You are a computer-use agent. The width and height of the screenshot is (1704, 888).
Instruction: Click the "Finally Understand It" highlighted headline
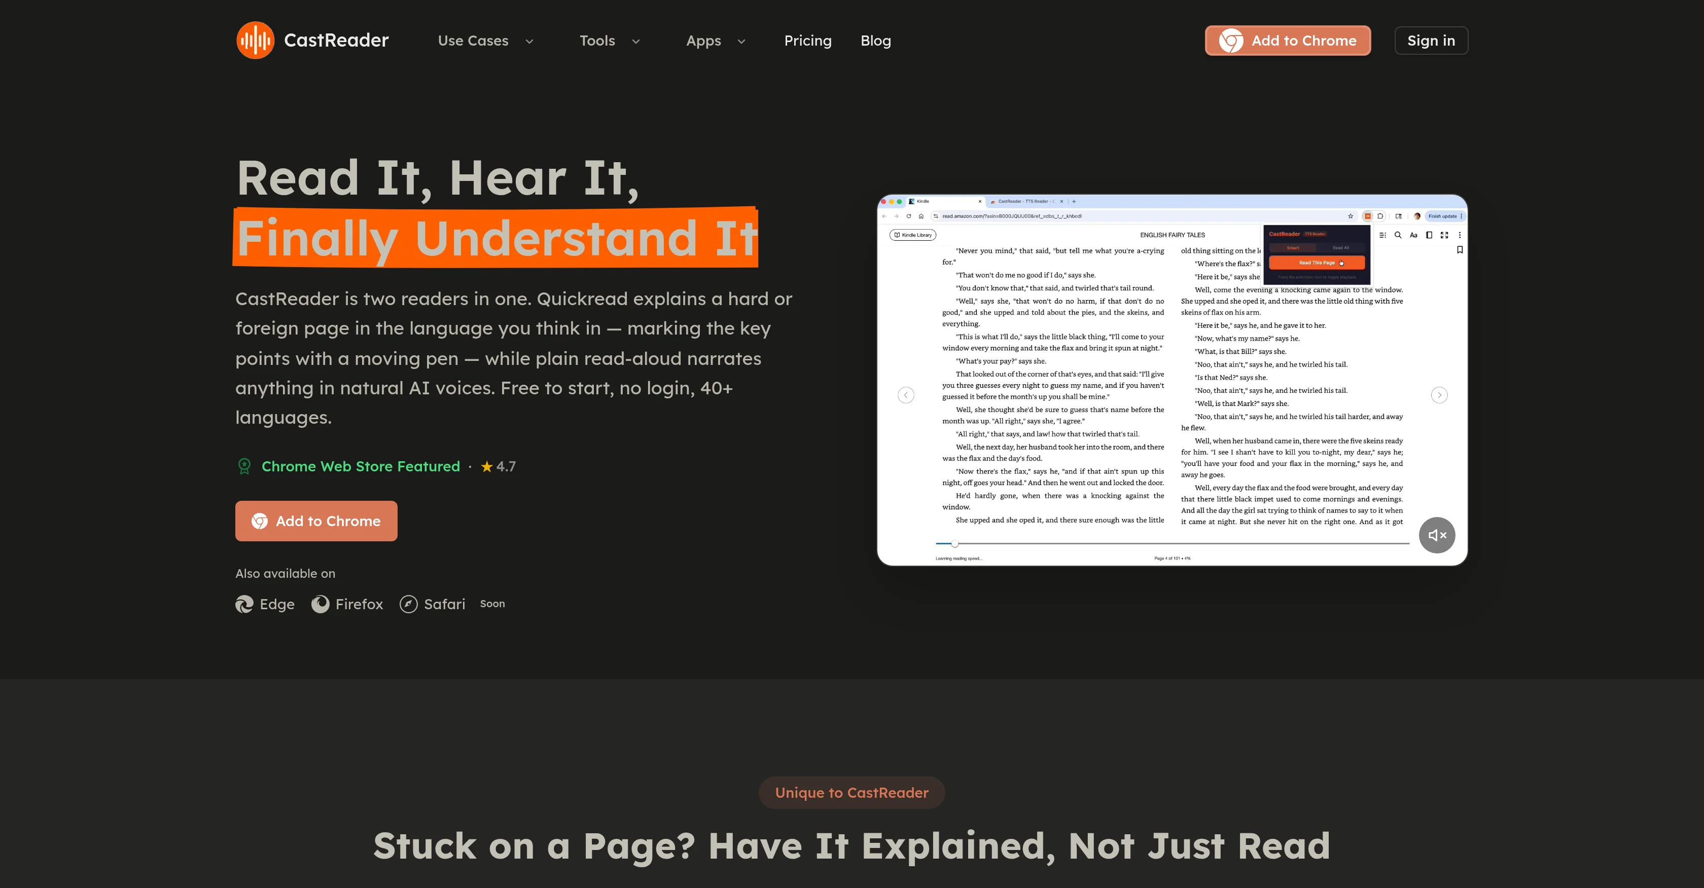pos(496,237)
